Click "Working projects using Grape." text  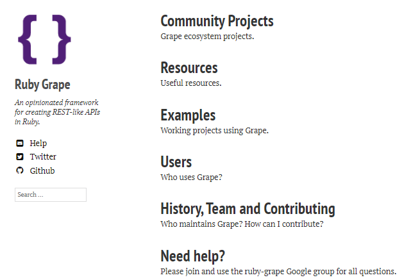click(x=214, y=131)
